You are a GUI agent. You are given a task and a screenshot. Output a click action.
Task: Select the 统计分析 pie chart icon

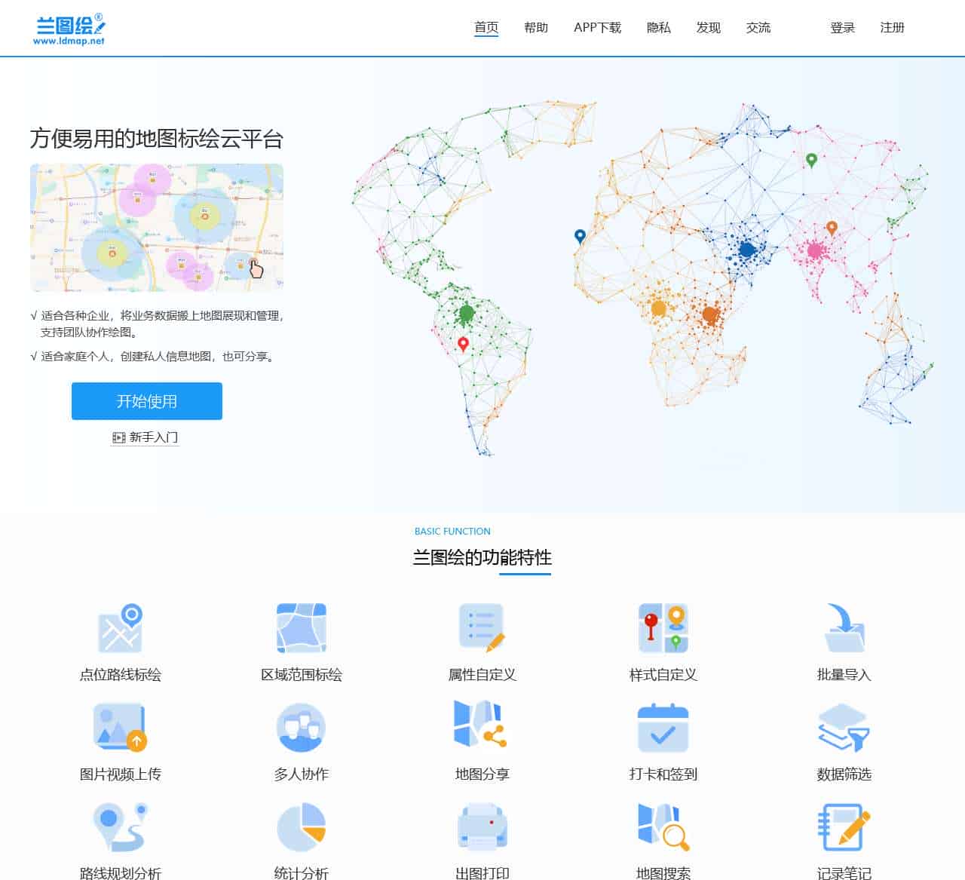coord(302,826)
